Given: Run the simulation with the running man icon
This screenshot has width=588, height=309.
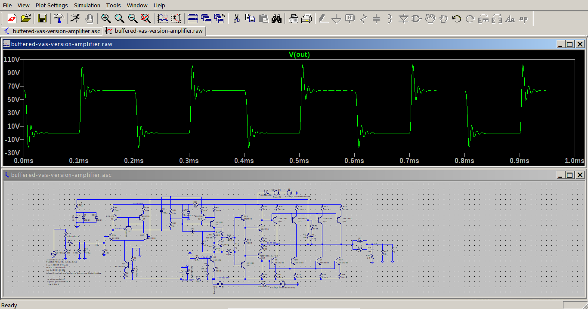Looking at the screenshot, I should [75, 19].
